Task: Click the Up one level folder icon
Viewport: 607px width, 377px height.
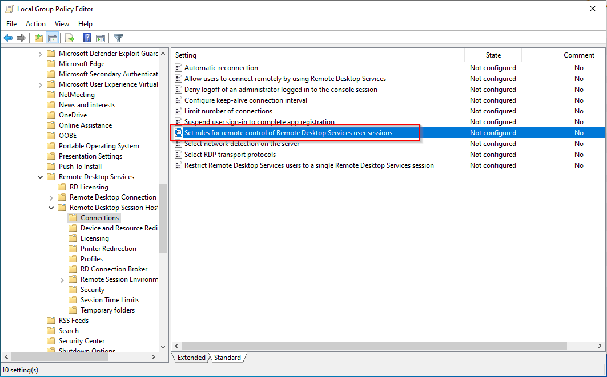Action: (x=38, y=38)
